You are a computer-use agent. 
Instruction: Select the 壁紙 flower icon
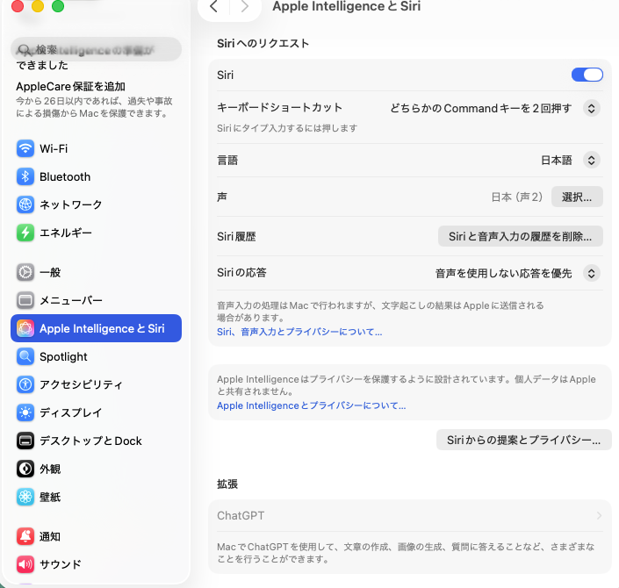(x=25, y=497)
